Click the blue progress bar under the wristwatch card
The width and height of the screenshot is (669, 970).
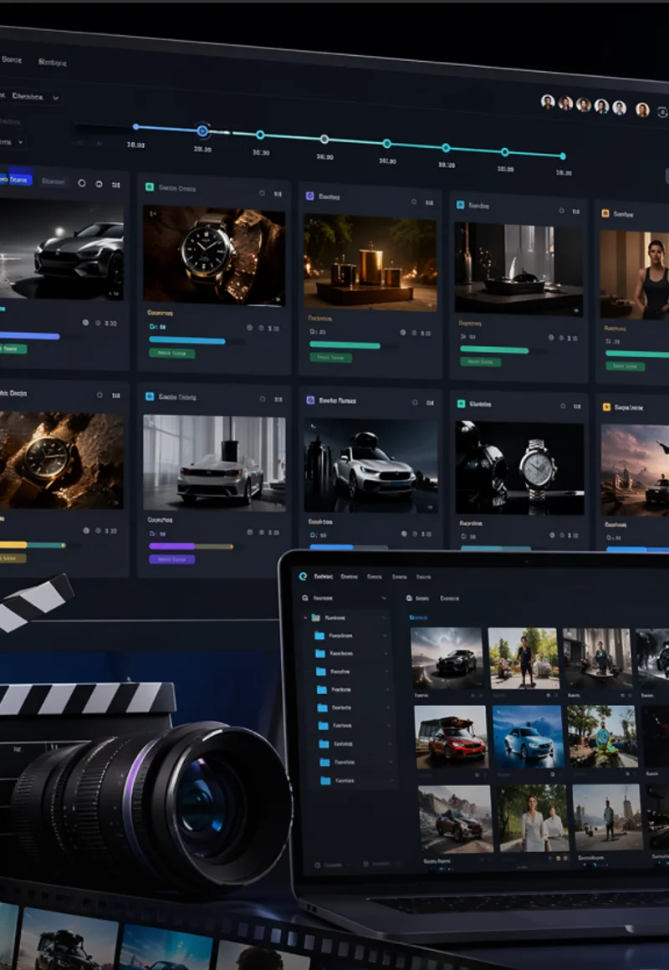186,340
